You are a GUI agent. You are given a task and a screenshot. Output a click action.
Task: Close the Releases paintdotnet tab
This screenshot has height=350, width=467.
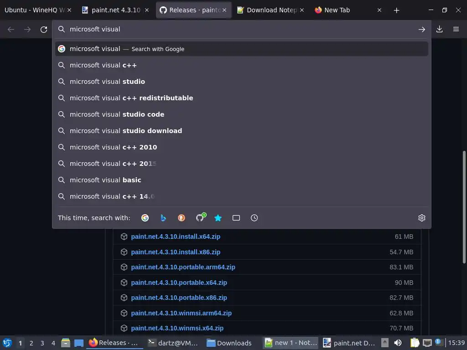tap(224, 10)
